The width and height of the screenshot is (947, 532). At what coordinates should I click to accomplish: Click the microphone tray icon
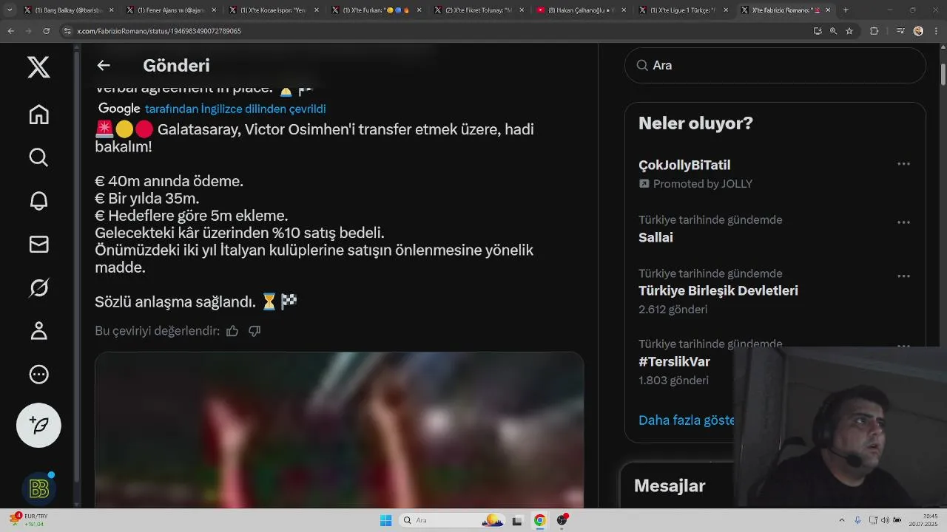click(x=857, y=520)
